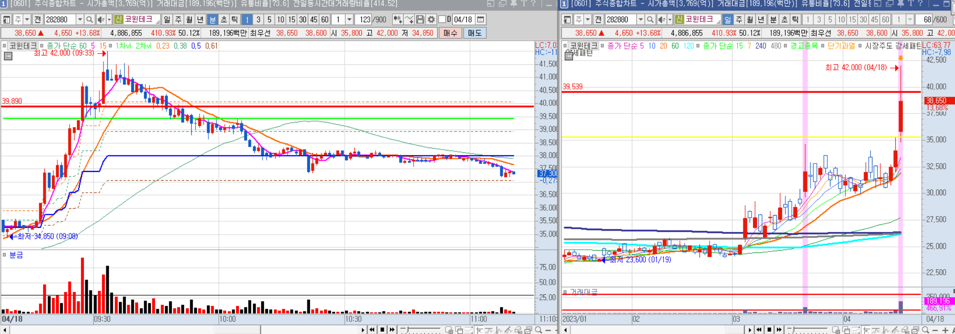Click the search magnifier in right chart toolbar

(x=650, y=20)
